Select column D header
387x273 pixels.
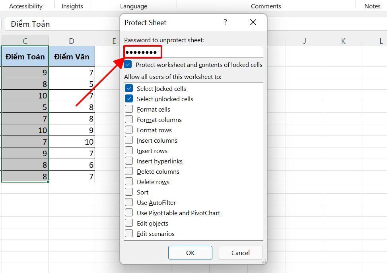72,41
